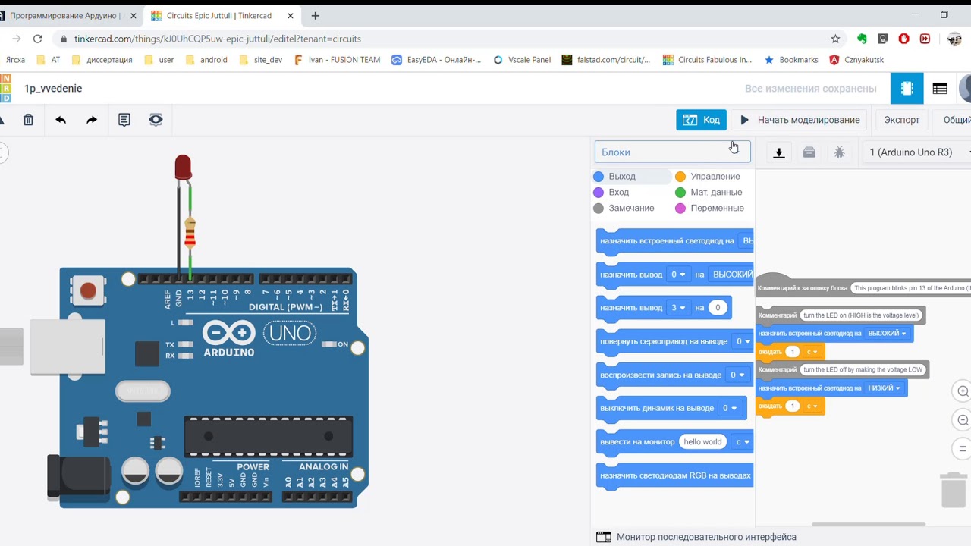Open the Vscale Panel bookmark
This screenshot has height=546, width=971.
(522, 60)
